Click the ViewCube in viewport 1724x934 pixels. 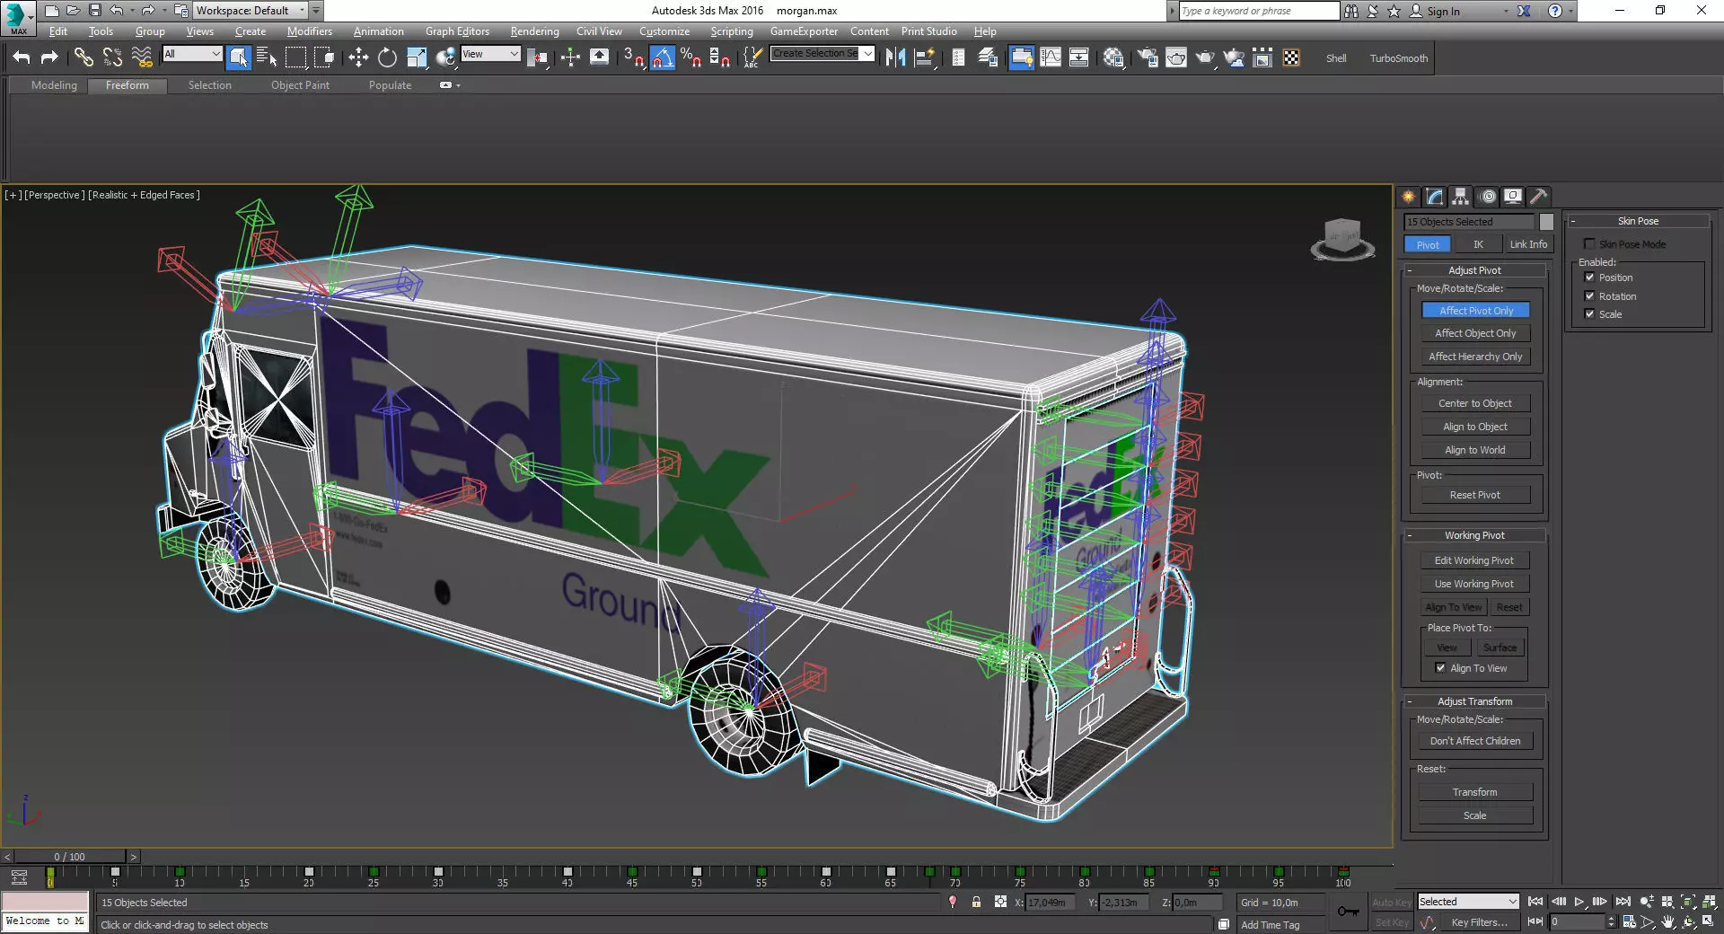click(x=1342, y=239)
